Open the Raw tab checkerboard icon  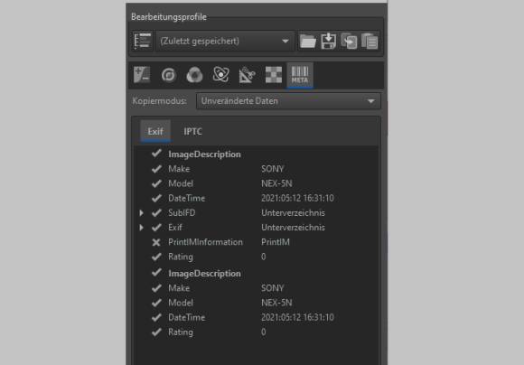pos(274,75)
